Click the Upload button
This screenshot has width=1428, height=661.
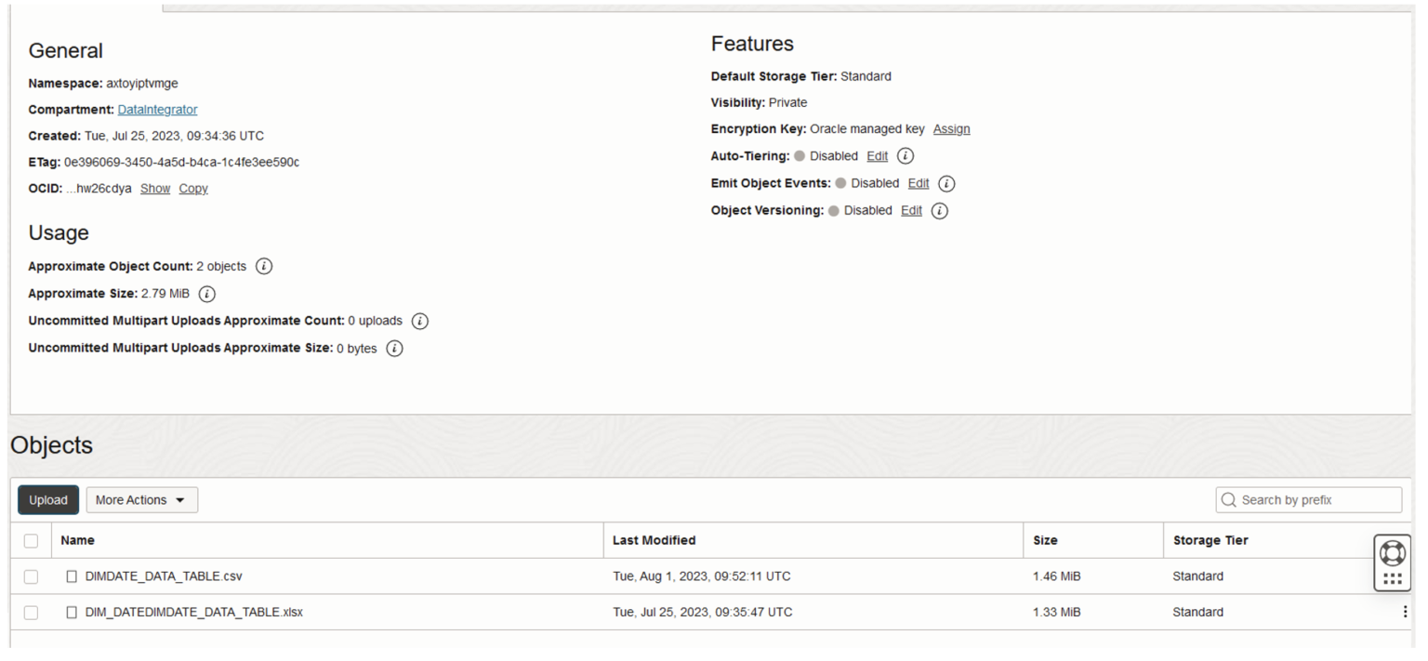point(47,499)
